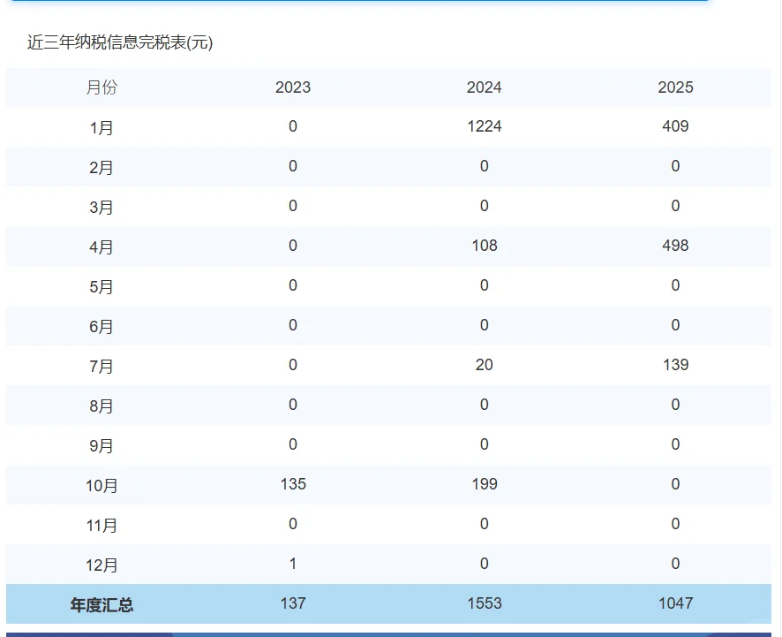The image size is (782, 637).
Task: Select the 7月 row label
Action: [x=101, y=365]
